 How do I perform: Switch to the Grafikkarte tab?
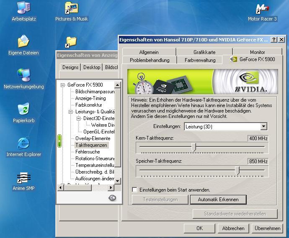tap(204, 52)
